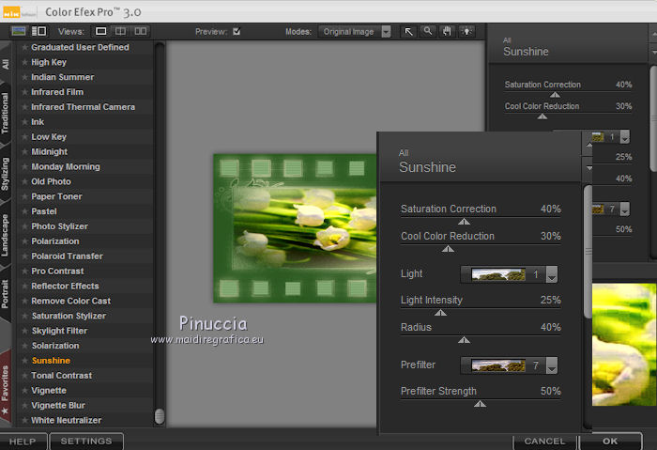Select the split preview view icon
The width and height of the screenshot is (657, 450).
coord(120,31)
